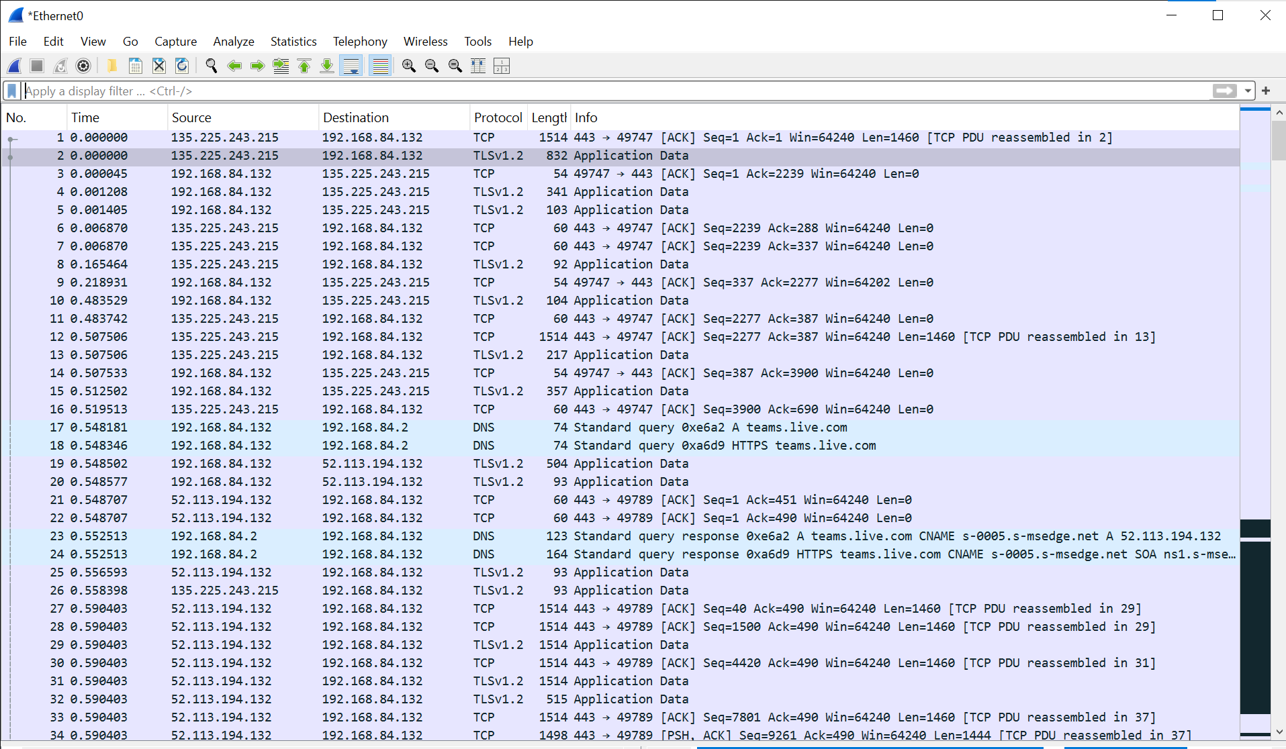Click the Zoom In magnifier icon

coord(408,66)
